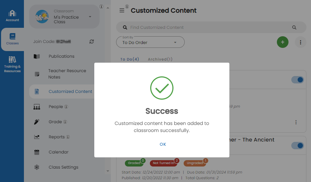Click the Not Turned In status badge
This screenshot has width=311, height=182.
[164, 163]
